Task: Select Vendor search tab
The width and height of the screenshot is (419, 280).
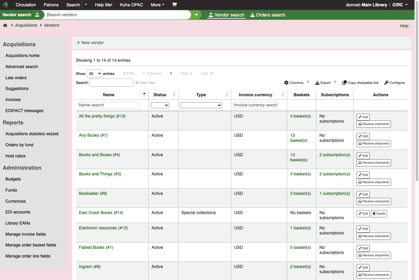Action: coord(226,15)
